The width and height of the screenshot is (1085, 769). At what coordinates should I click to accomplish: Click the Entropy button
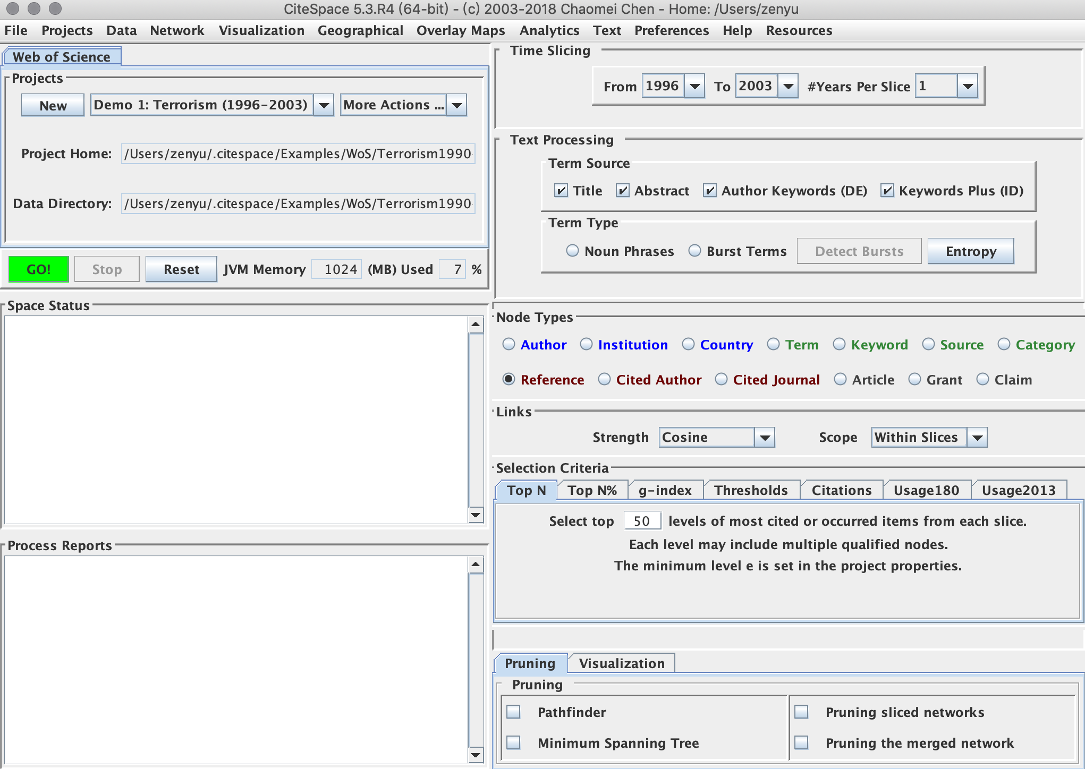(970, 251)
